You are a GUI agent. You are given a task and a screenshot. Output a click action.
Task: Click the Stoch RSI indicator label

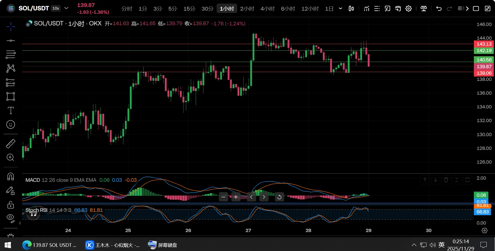pos(36,210)
